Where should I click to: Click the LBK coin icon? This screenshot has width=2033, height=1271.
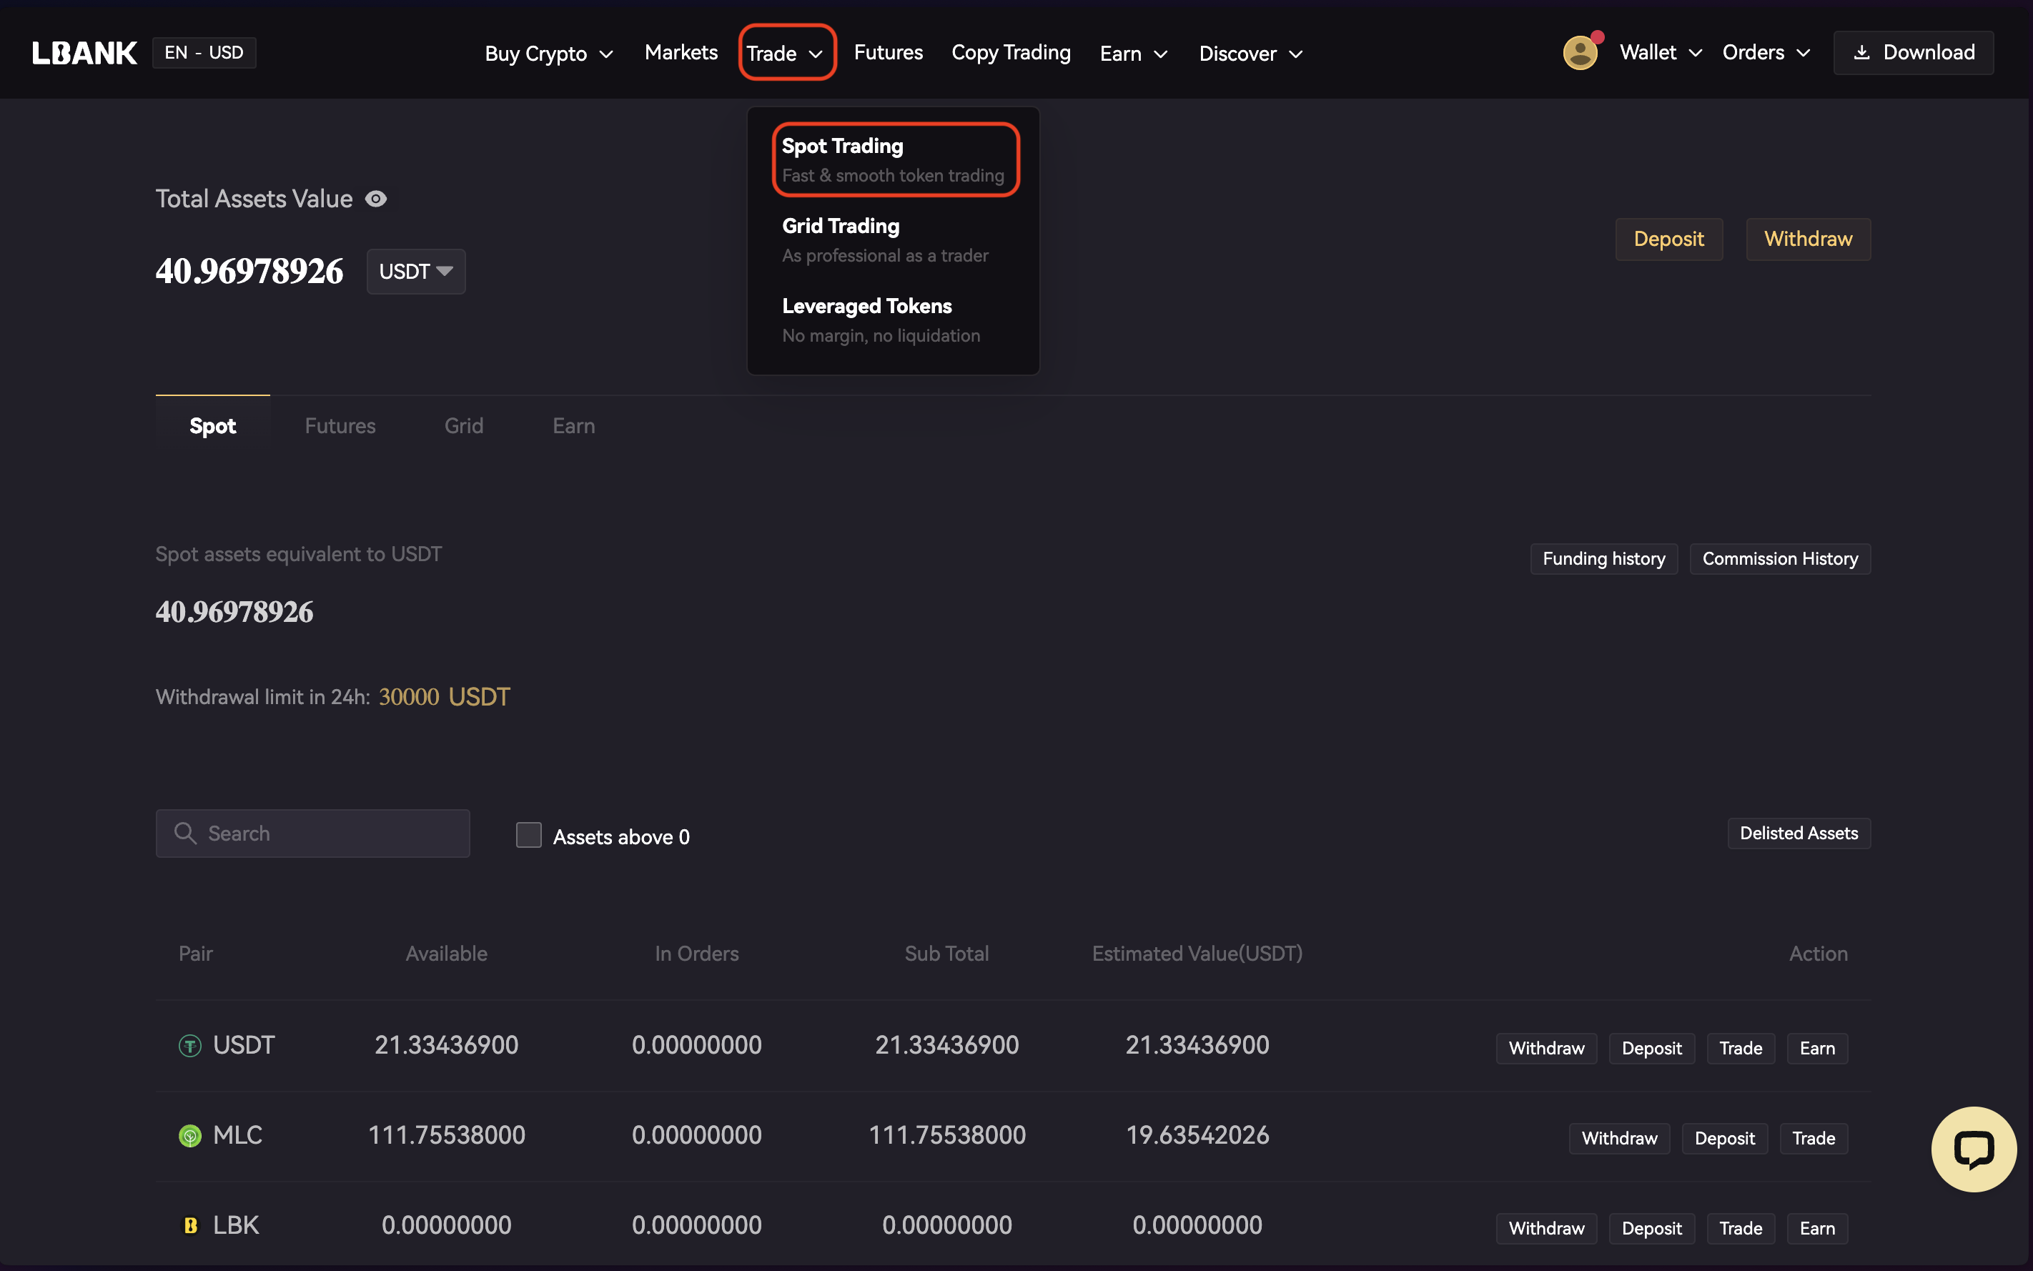point(190,1225)
